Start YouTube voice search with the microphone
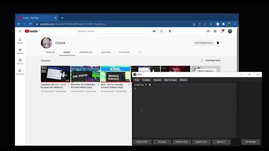This screenshot has width=269, height=151. coord(170,31)
